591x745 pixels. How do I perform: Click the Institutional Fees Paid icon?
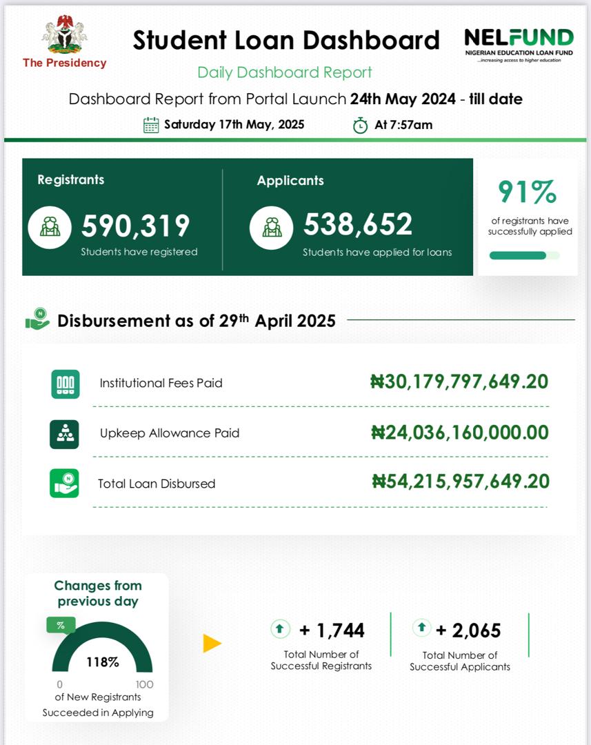pos(65,384)
